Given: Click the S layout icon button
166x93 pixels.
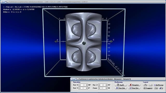Looking at the screenshot, I should (x=161, y=88).
